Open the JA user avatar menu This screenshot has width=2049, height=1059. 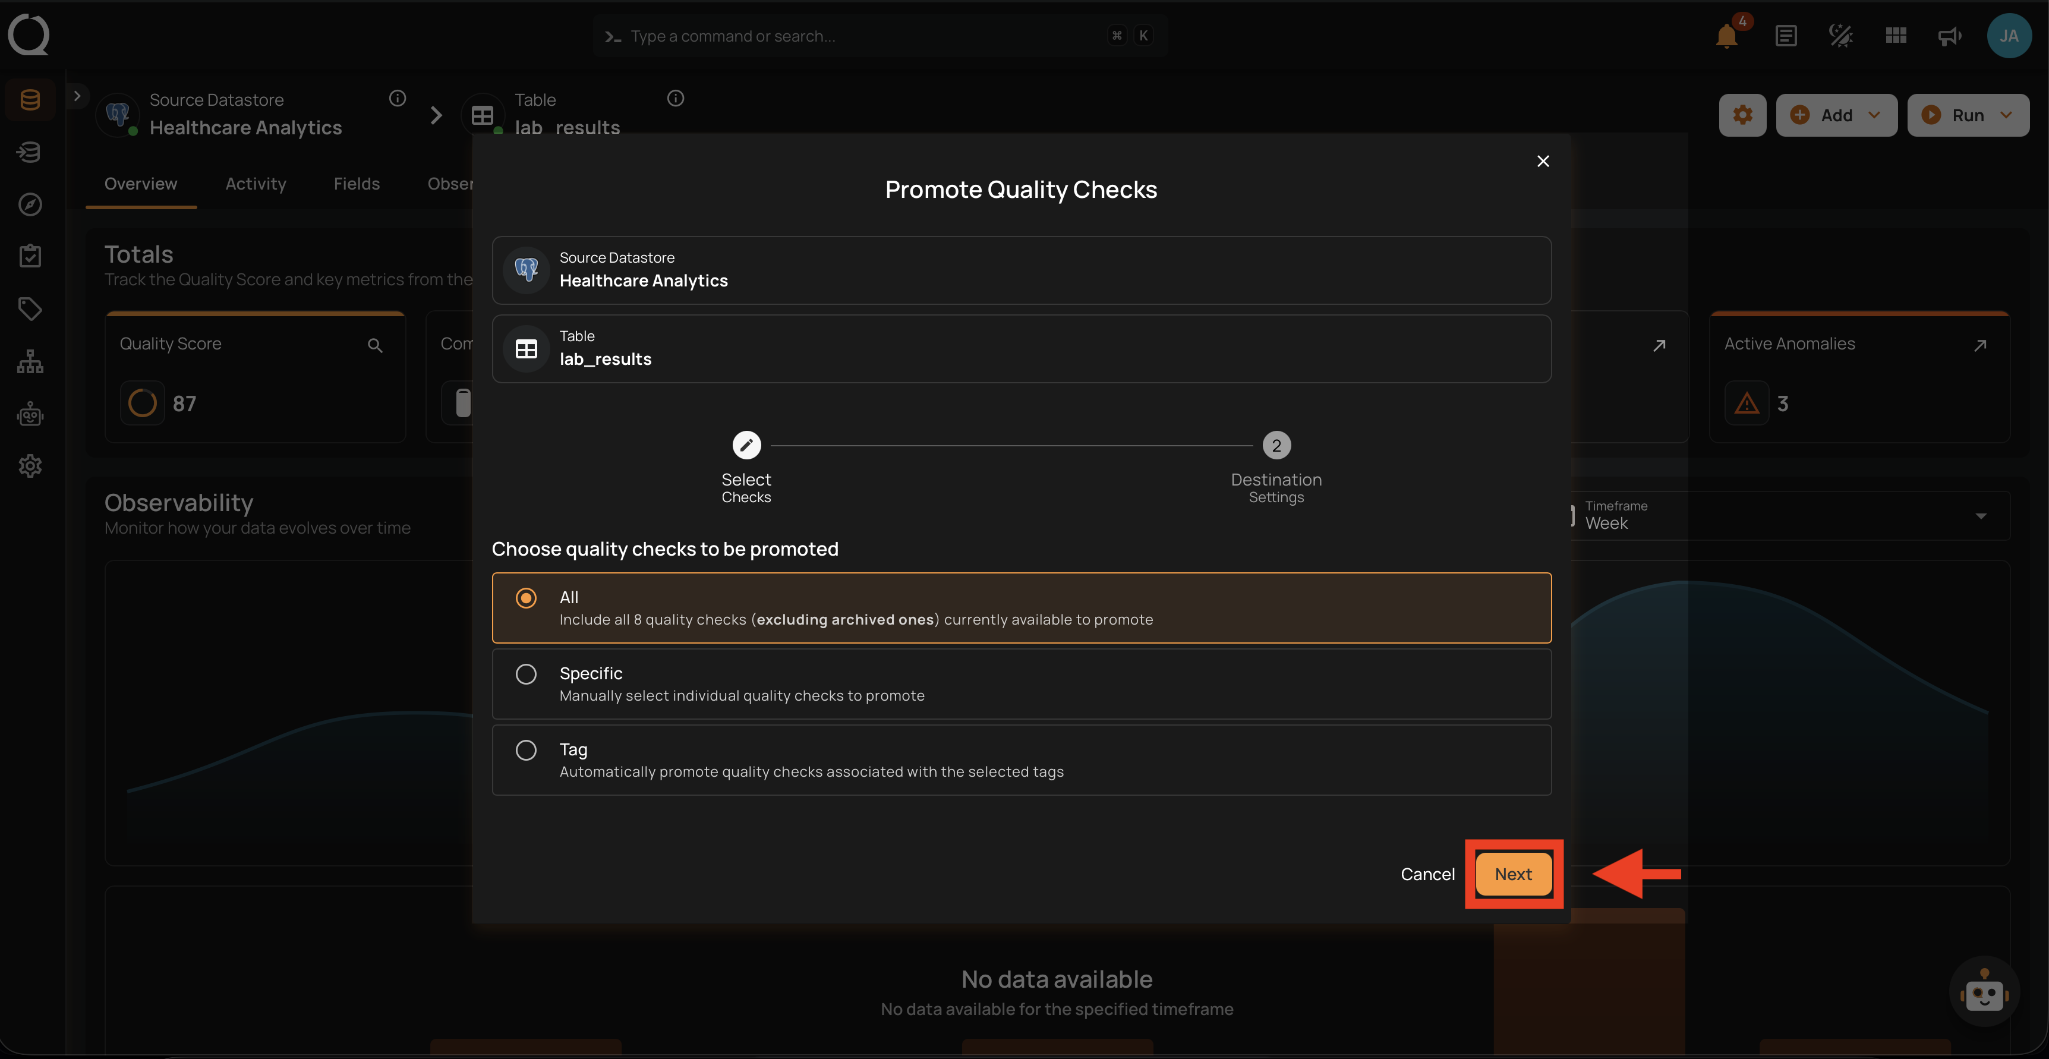tap(2009, 36)
